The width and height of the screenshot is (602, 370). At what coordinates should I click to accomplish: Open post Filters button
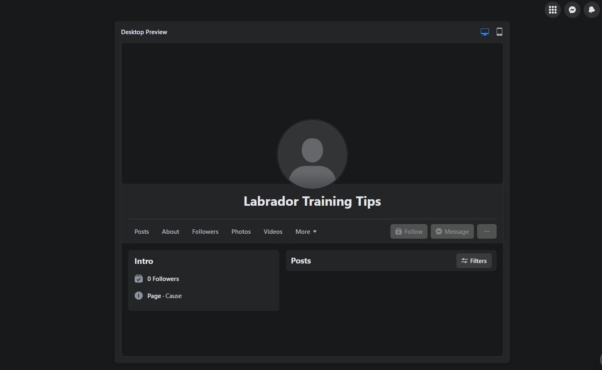tap(474, 261)
